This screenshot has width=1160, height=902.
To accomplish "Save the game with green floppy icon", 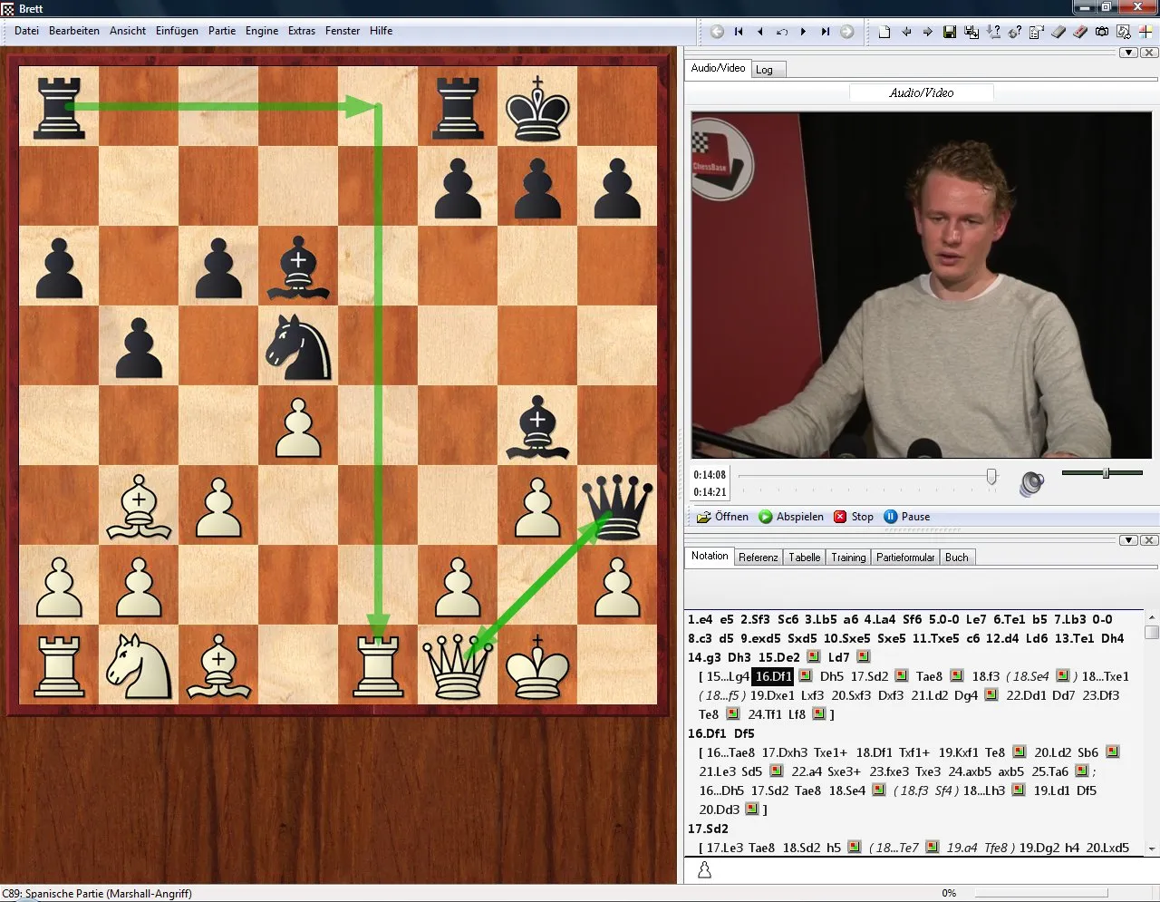I will [950, 32].
